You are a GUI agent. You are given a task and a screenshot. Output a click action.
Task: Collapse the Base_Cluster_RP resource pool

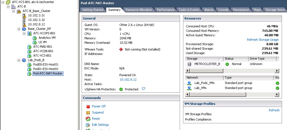(x=19, y=29)
